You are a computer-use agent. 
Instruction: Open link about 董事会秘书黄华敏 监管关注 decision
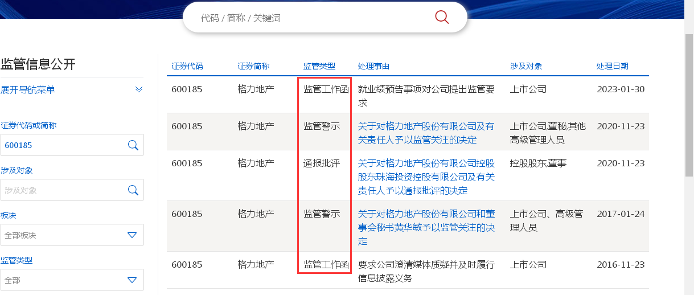[426, 227]
